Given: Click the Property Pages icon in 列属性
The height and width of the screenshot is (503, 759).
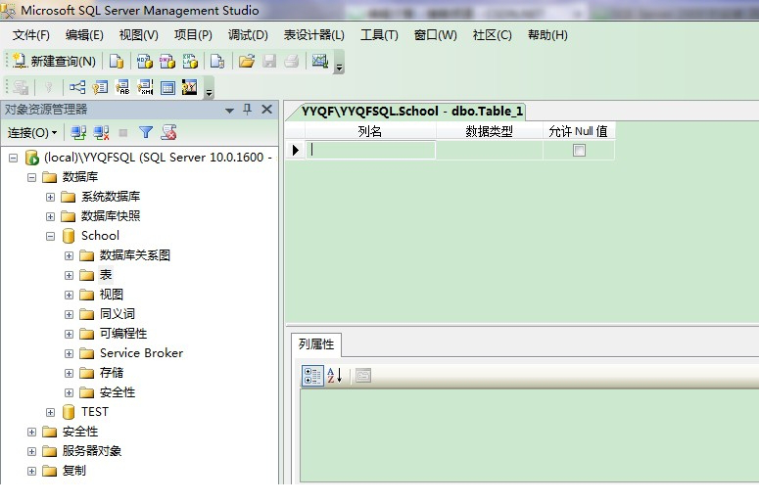Looking at the screenshot, I should (x=363, y=376).
